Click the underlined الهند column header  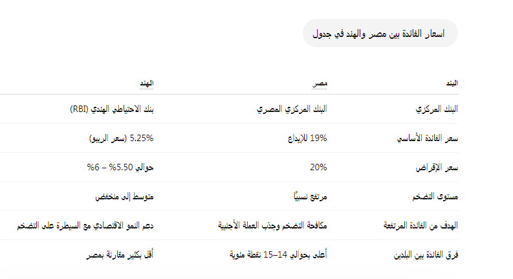(x=147, y=84)
